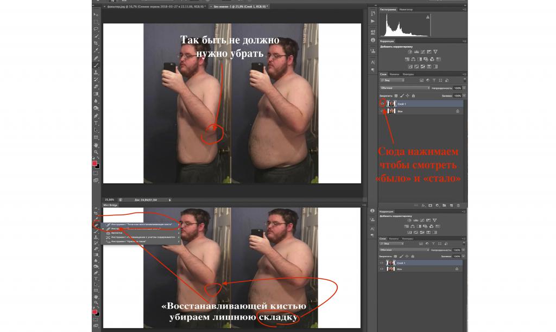This screenshot has height=332, width=556.
Task: Toggle lock transparent pixels in upper Layers panel
Action: [x=396, y=95]
